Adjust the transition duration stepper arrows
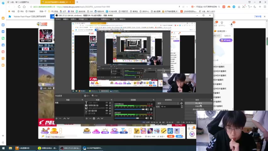 tap(182, 106)
